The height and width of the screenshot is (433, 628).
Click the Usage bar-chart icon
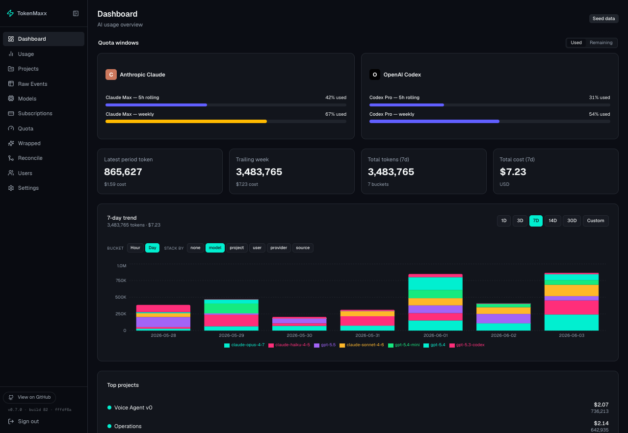(x=11, y=54)
